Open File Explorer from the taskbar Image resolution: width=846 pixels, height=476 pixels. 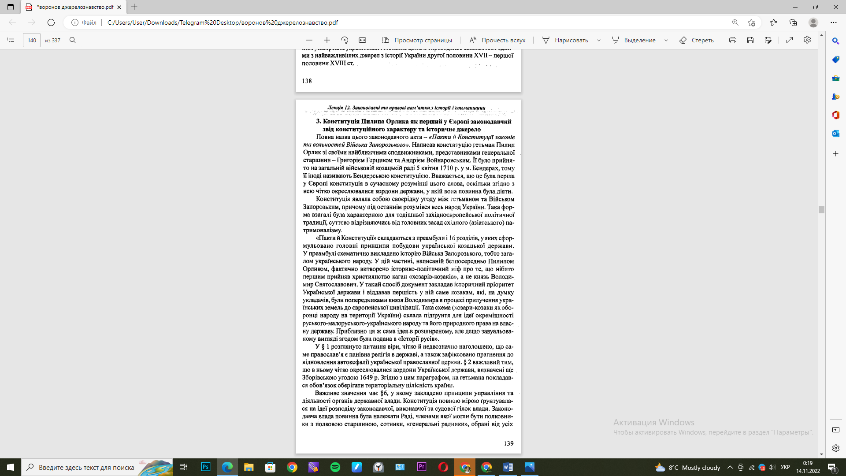[249, 467]
